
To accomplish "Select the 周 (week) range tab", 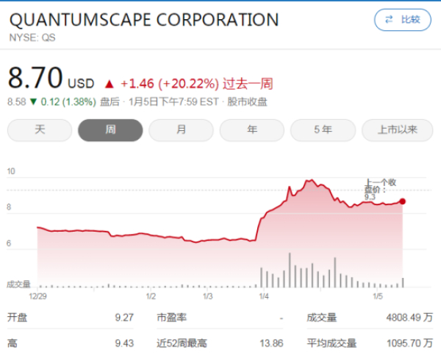I will (110, 130).
